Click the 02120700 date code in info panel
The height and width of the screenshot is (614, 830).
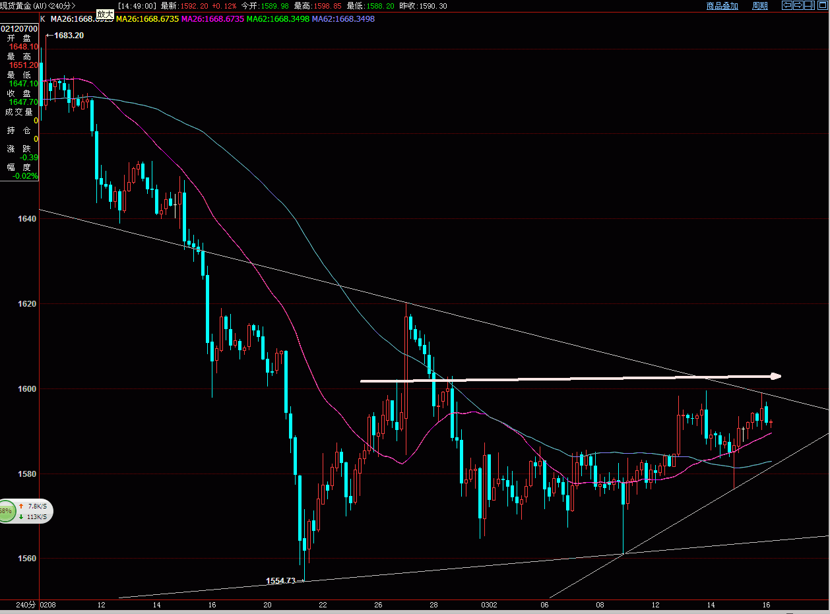[19, 29]
